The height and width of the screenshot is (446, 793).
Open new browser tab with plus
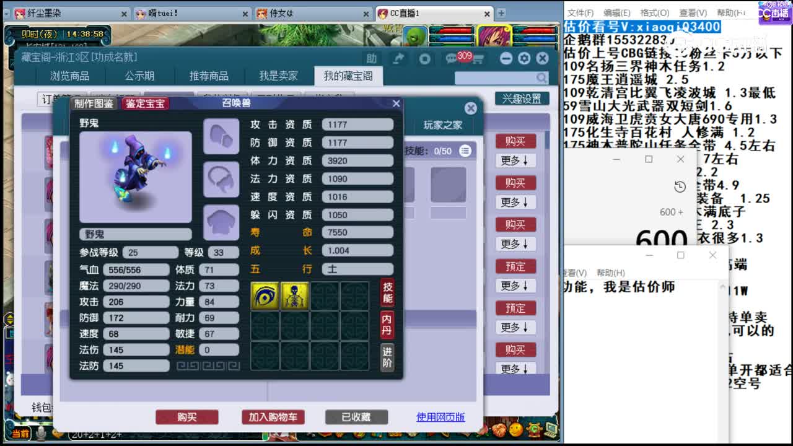501,13
